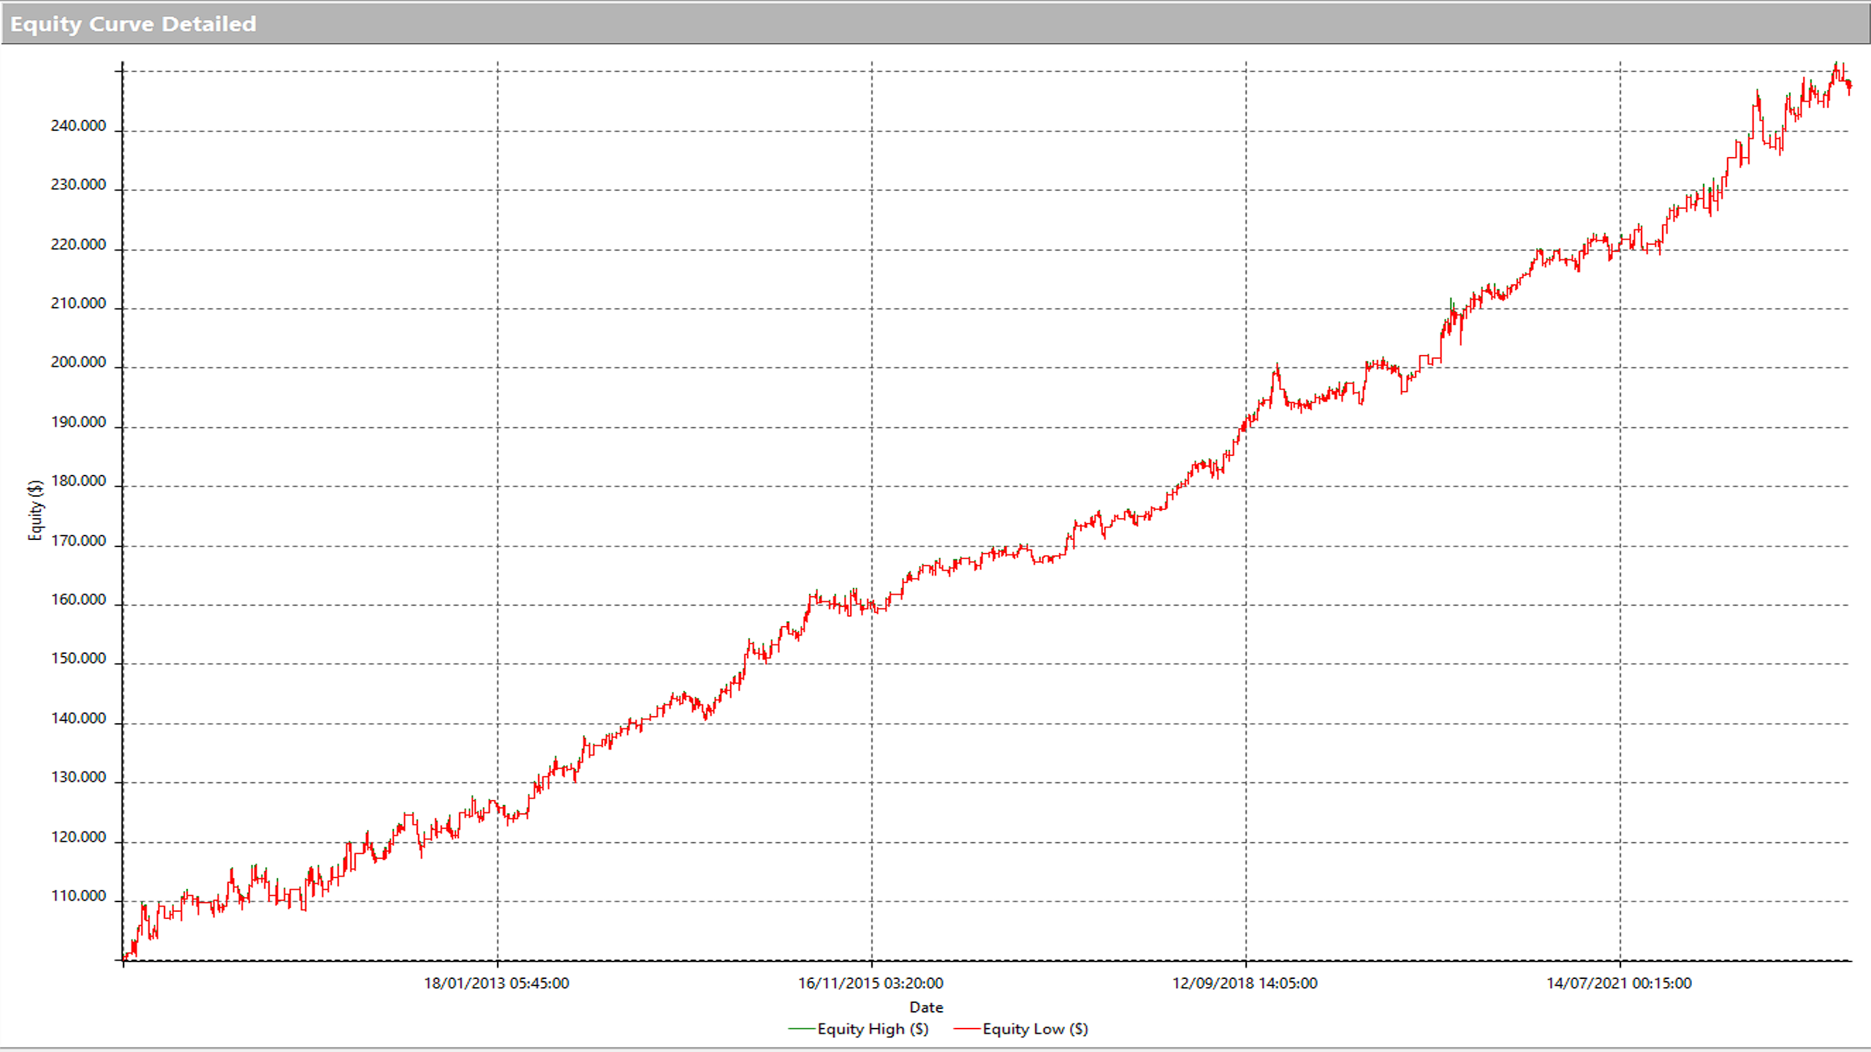Click the 130.000 y-axis tick label
This screenshot has height=1052, width=1871.
pos(78,777)
